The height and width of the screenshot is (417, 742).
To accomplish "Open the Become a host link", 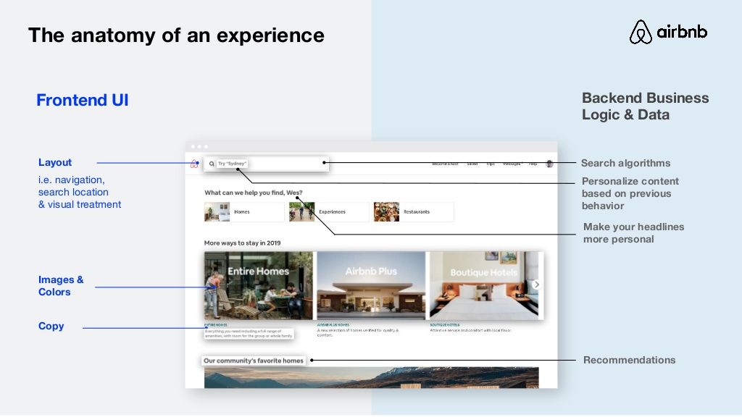I will (x=445, y=164).
